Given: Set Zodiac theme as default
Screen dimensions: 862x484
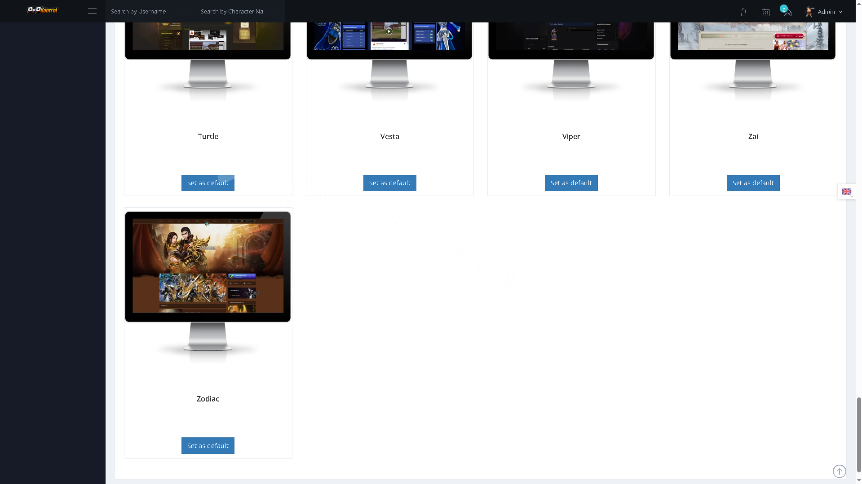Looking at the screenshot, I should pyautogui.click(x=208, y=445).
